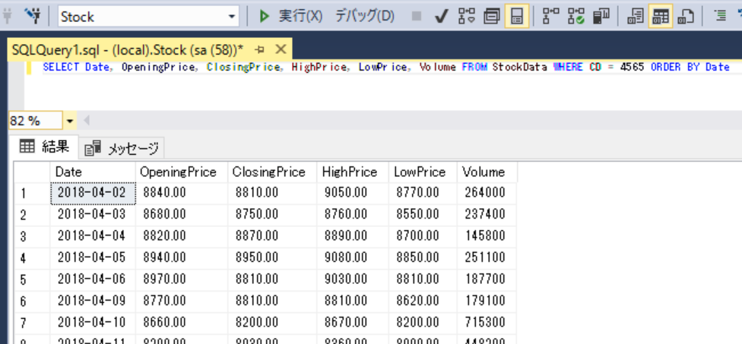Select all results via grid corner cell
Viewport: 742px width, 344px height.
[x=32, y=172]
